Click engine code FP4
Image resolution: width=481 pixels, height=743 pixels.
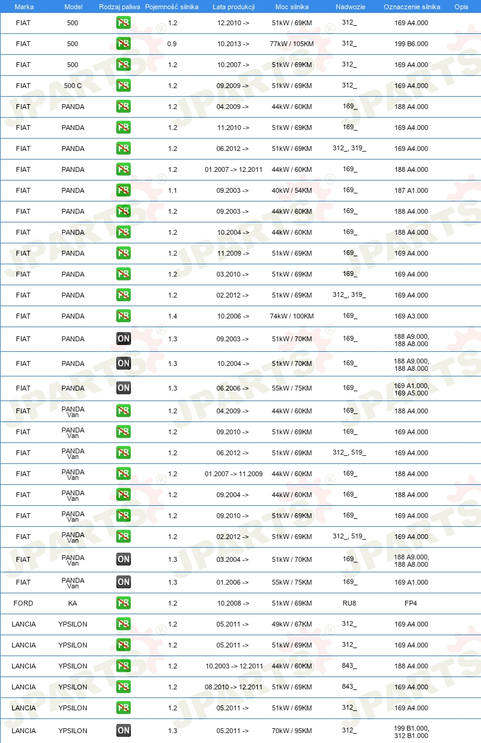(411, 603)
